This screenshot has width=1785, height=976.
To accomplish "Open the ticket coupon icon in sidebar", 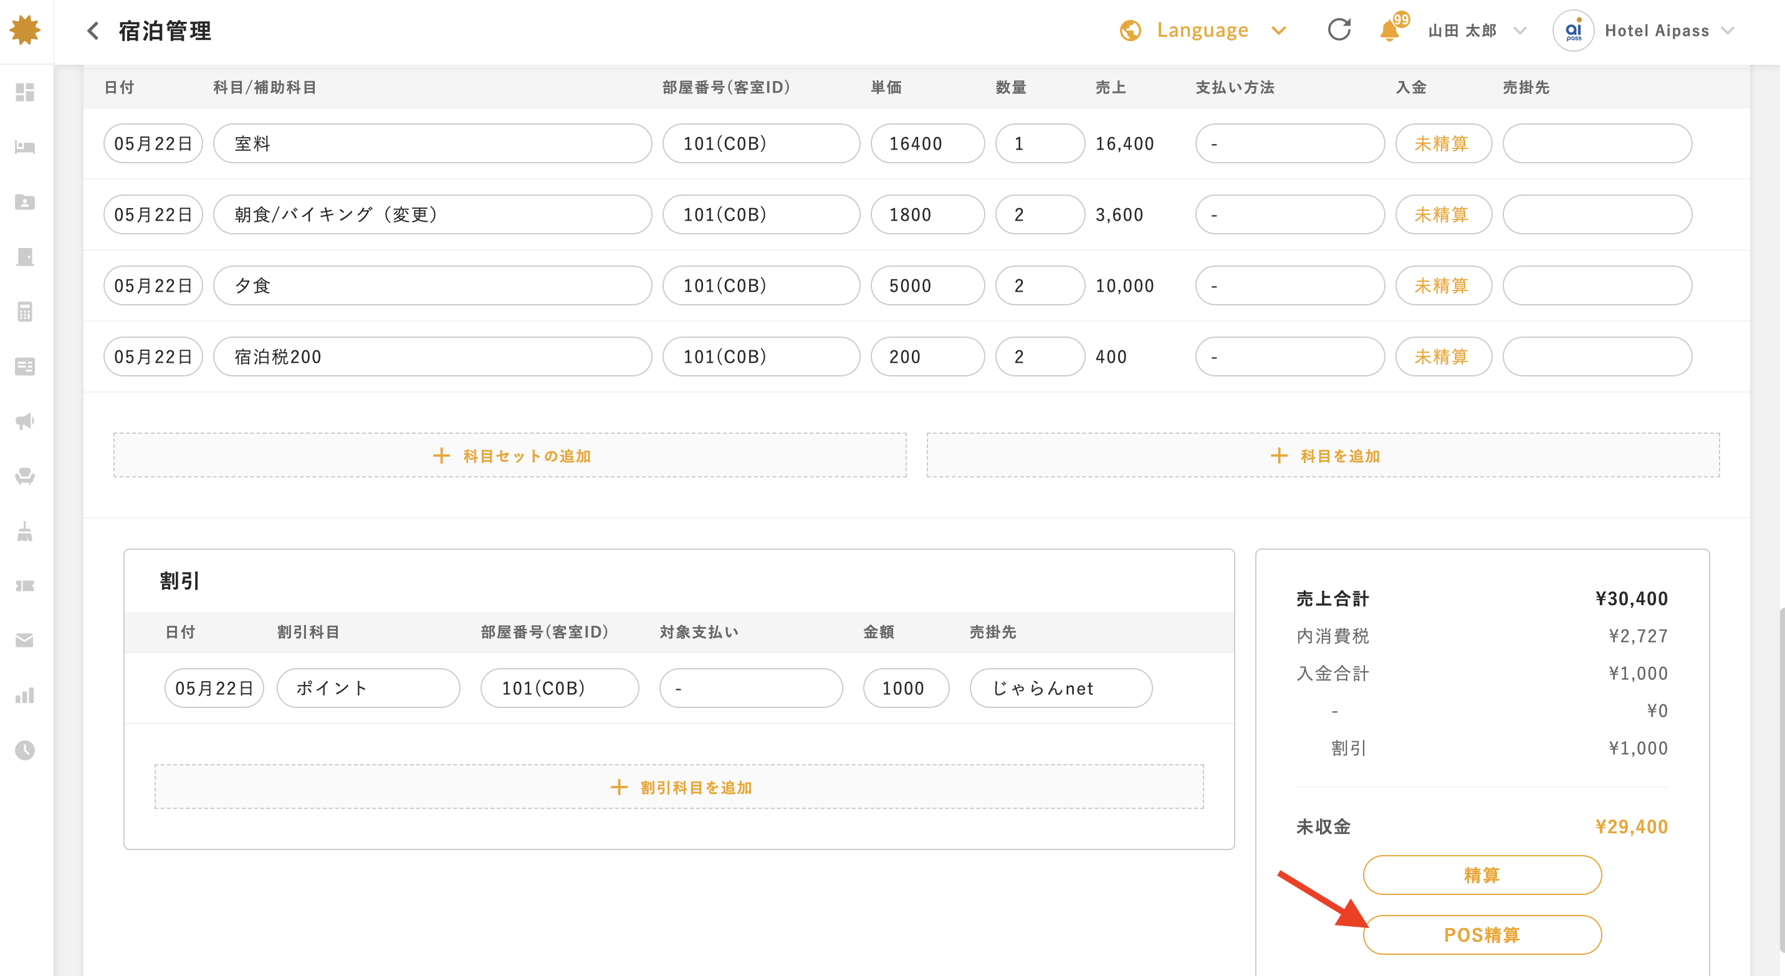I will (25, 586).
